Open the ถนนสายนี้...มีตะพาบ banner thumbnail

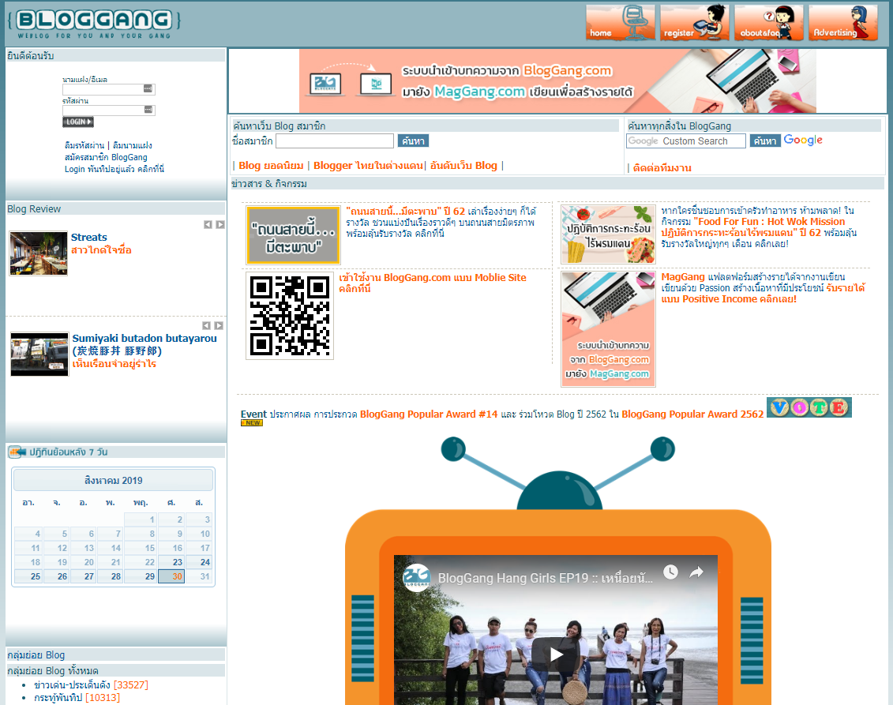tap(293, 235)
